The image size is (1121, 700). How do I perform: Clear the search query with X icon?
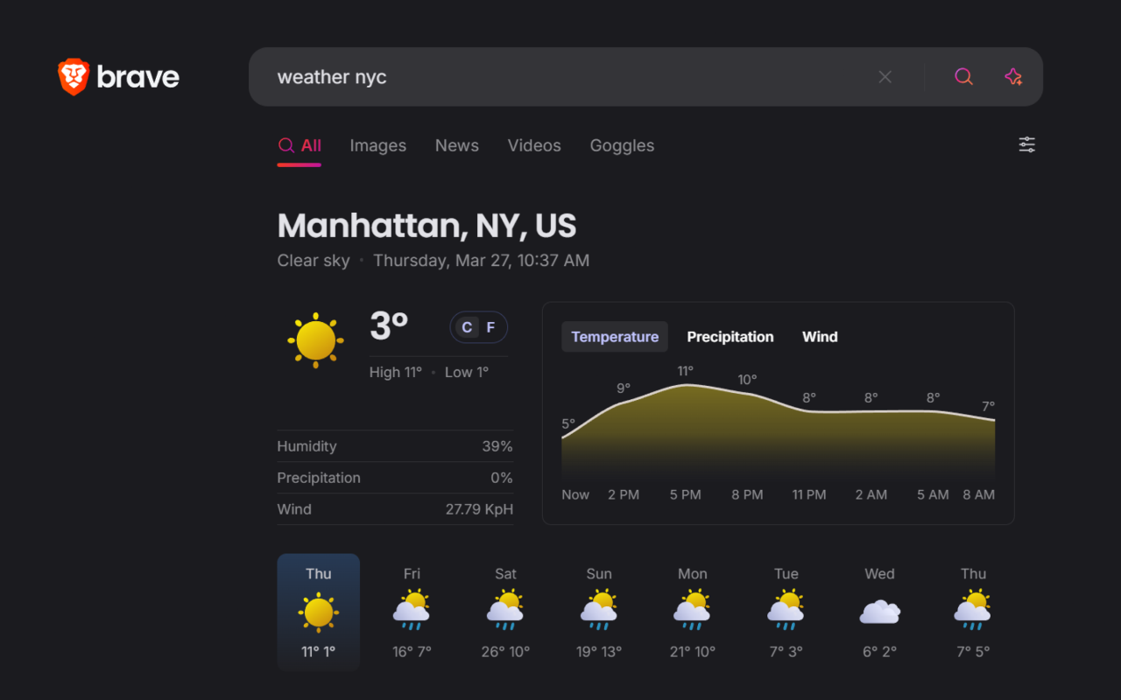[885, 77]
